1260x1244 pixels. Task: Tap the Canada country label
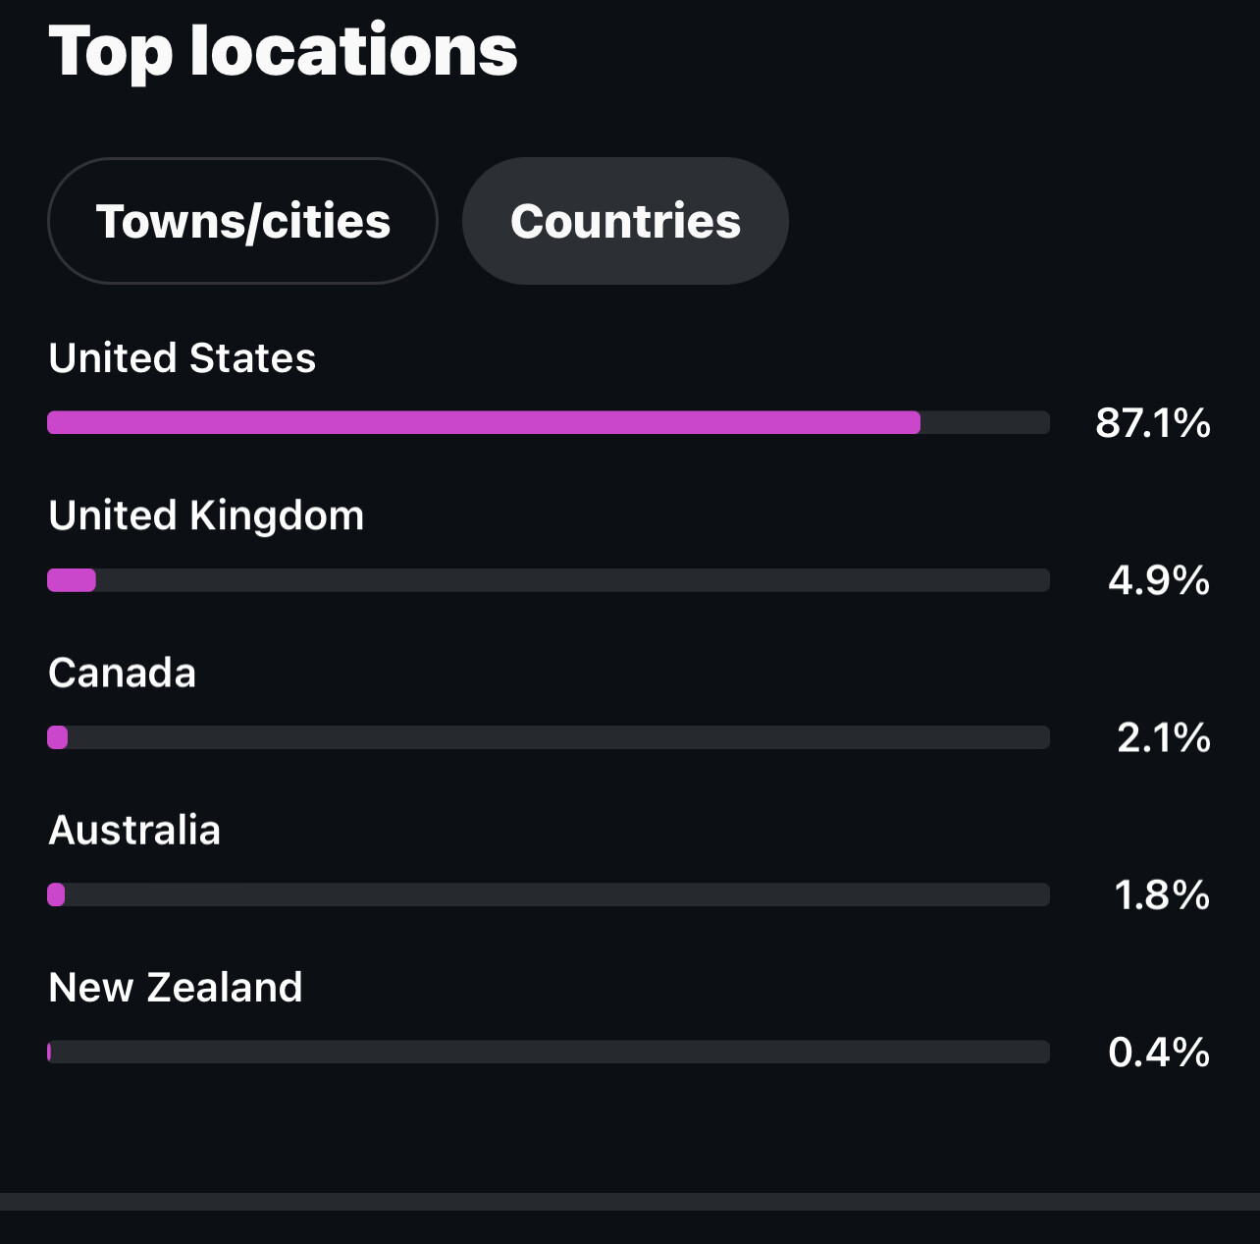click(123, 673)
